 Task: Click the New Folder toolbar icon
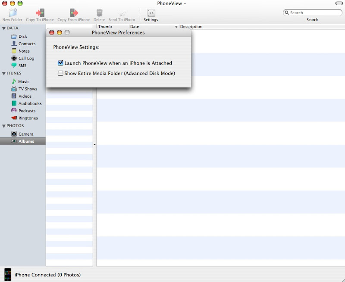coord(12,13)
